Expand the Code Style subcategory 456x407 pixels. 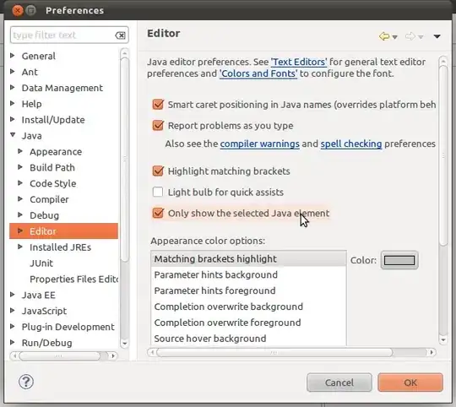click(20, 183)
